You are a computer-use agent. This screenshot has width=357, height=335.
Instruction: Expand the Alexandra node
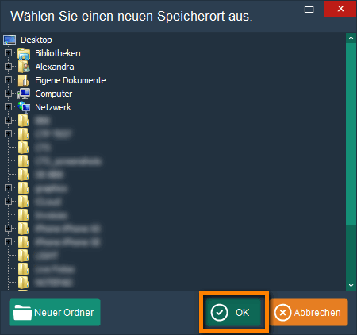pos(8,66)
